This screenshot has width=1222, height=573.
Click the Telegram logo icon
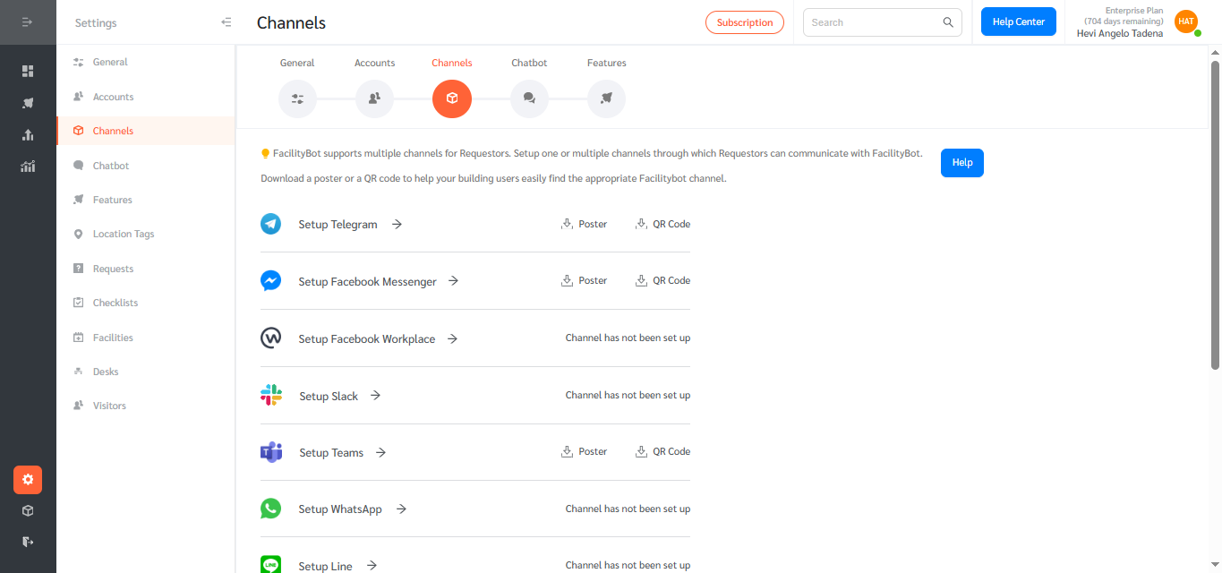click(270, 224)
